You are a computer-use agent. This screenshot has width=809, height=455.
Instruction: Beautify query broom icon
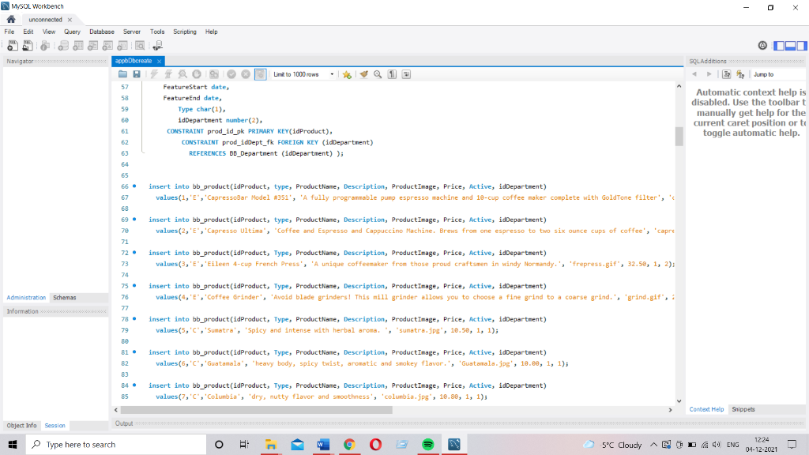point(363,74)
